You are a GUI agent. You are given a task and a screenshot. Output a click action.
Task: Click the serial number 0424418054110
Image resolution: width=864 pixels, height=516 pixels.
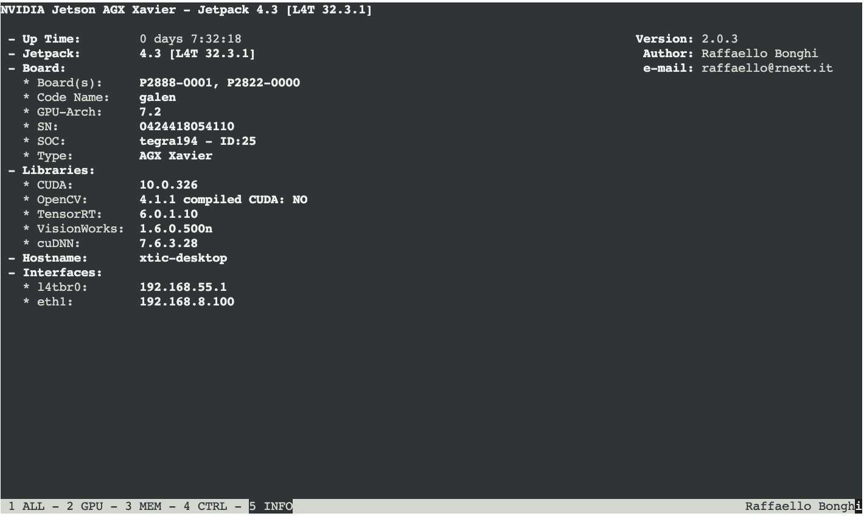187,127
